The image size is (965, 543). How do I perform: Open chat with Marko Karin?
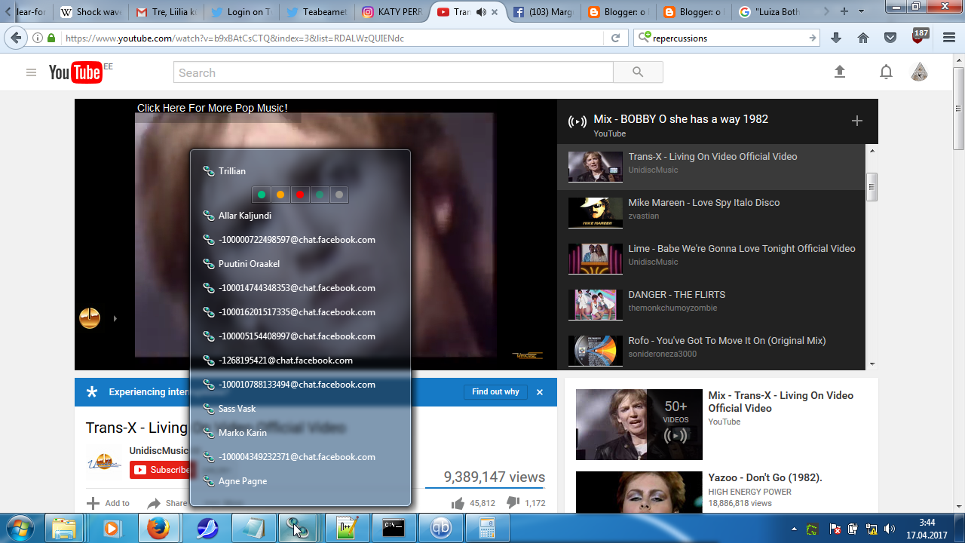[300, 433]
